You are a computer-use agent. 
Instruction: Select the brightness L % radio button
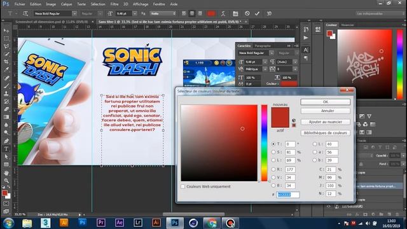273,160
